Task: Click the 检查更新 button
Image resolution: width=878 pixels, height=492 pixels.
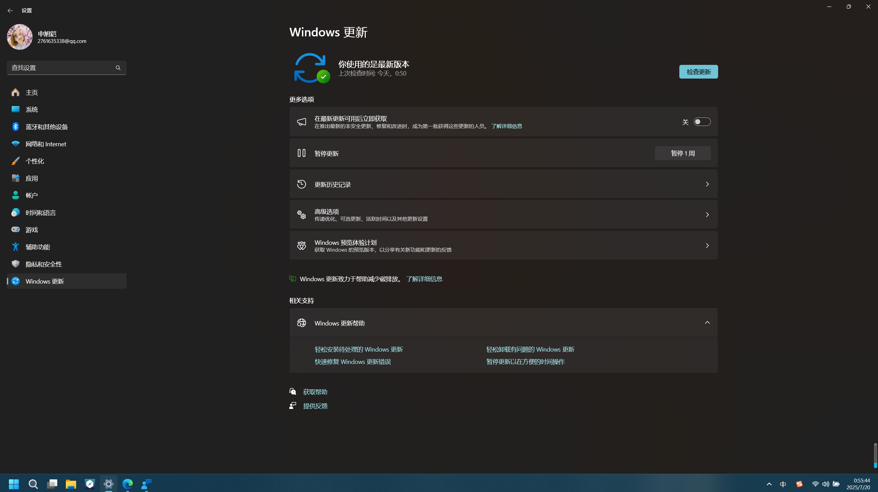Action: tap(699, 72)
